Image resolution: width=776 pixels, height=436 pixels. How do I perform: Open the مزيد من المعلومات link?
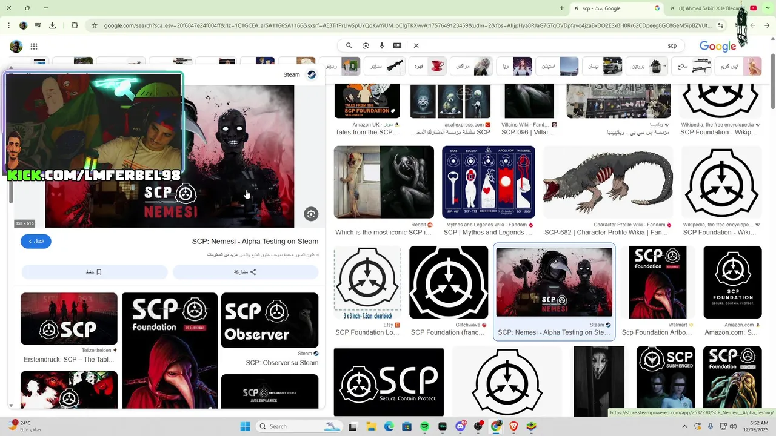[x=222, y=255]
